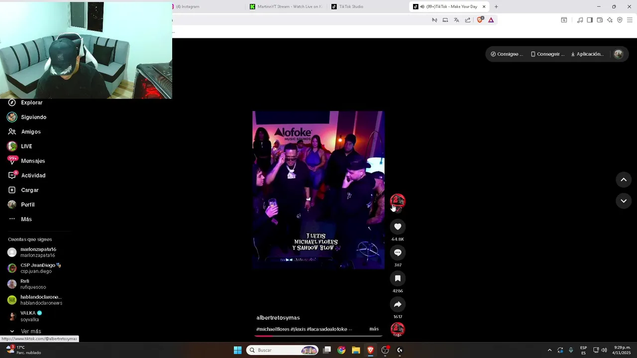Bookmark the video to favorites
The width and height of the screenshot is (637, 358).
[398, 278]
